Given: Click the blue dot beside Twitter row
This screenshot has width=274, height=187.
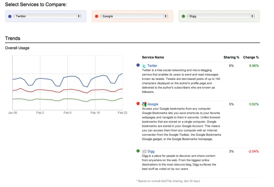Looking at the screenshot, I should [x=138, y=65].
